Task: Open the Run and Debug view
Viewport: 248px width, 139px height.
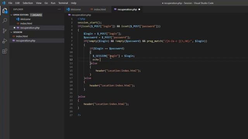Action: (x=5, y=41)
